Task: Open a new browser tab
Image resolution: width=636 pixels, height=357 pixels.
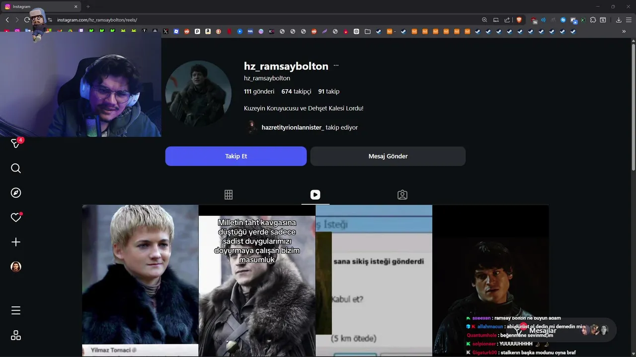Action: tap(88, 6)
